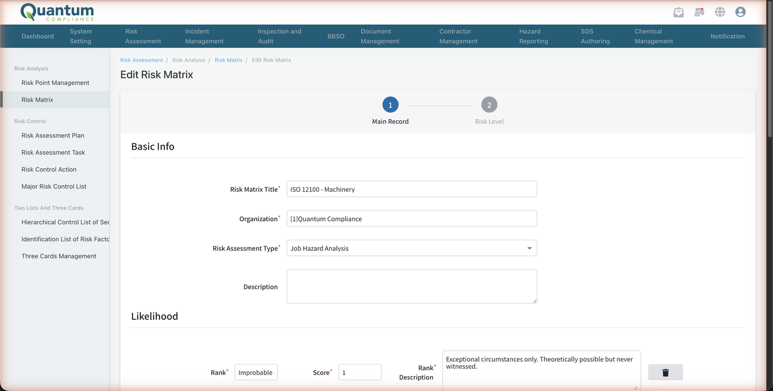Viewport: 773px width, 391px height.
Task: Click the Main Record step label
Action: [x=390, y=121]
